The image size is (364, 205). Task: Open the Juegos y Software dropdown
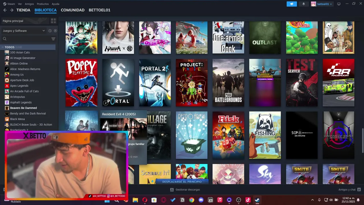click(x=24, y=31)
